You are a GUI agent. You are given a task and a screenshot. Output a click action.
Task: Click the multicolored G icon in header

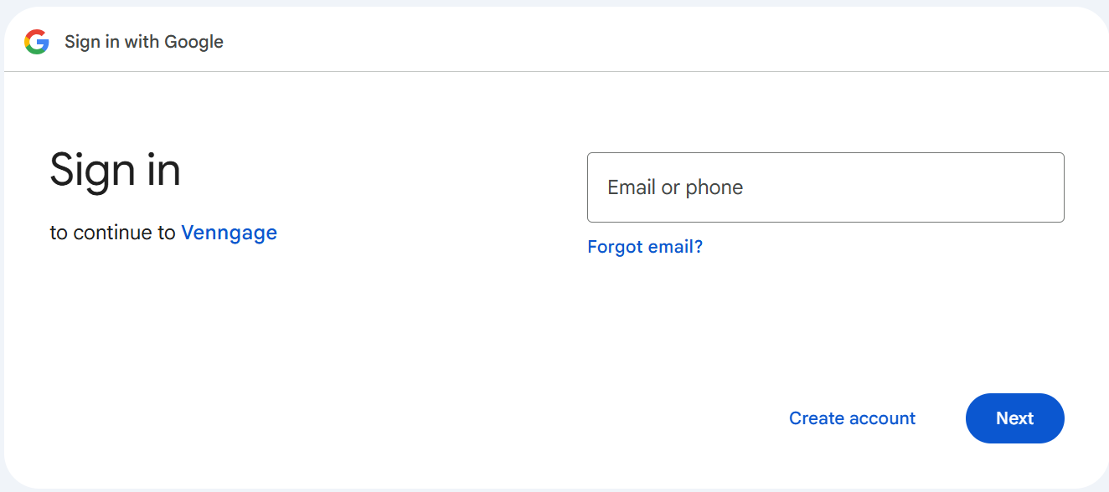pyautogui.click(x=37, y=42)
